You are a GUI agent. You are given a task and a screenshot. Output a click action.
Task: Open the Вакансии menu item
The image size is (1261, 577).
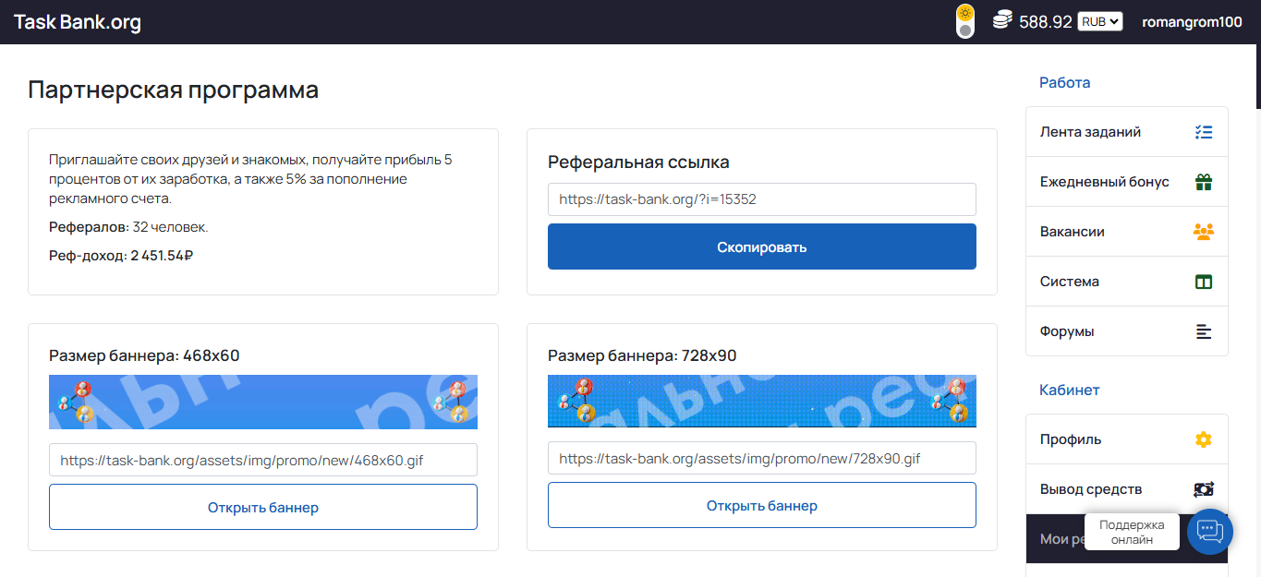[1073, 232]
